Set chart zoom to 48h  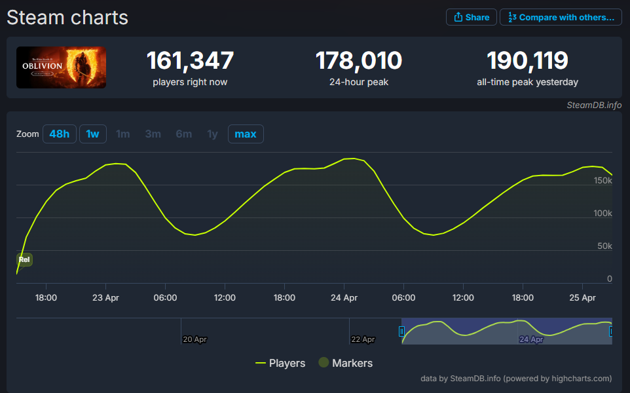pos(60,134)
